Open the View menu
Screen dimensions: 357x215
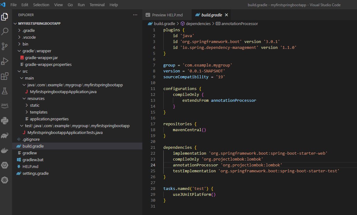coord(58,5)
